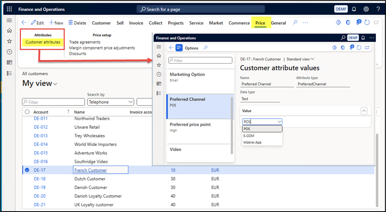Open the French Customer name link
386x212 pixels.
[x=90, y=170]
